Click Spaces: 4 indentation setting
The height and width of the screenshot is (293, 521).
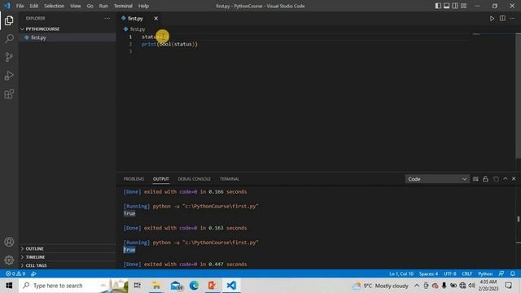(x=428, y=273)
